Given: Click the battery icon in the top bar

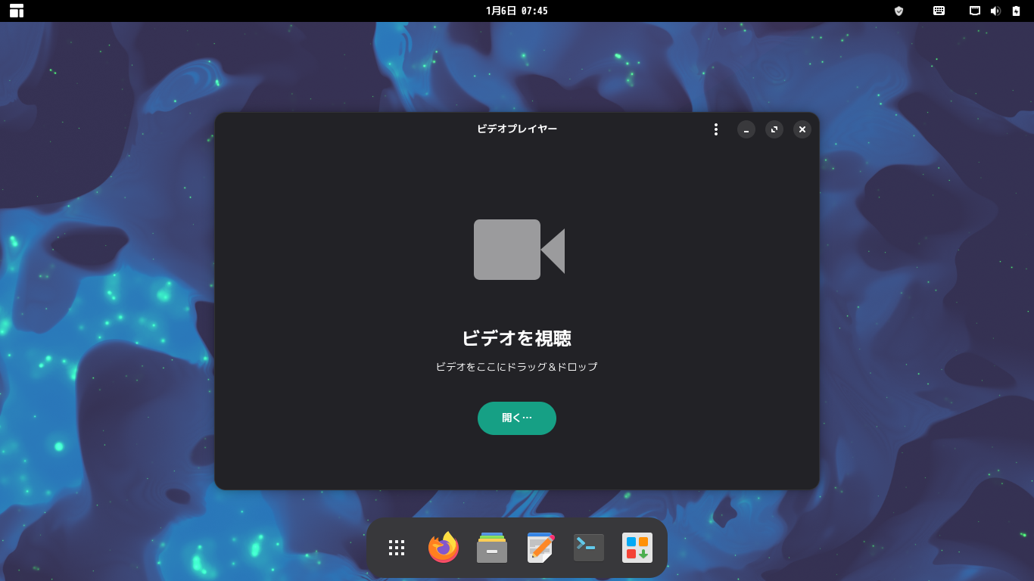Looking at the screenshot, I should (1014, 11).
